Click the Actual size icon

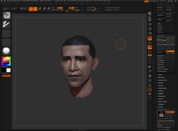point(150,29)
